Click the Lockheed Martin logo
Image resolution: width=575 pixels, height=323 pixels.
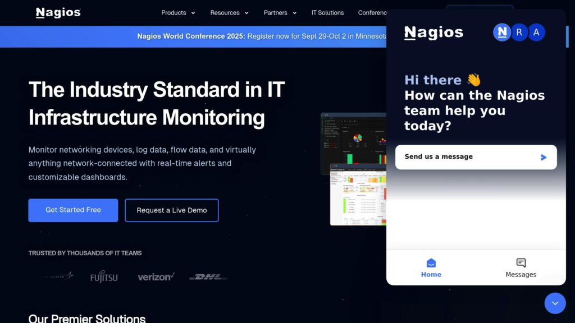click(x=58, y=276)
